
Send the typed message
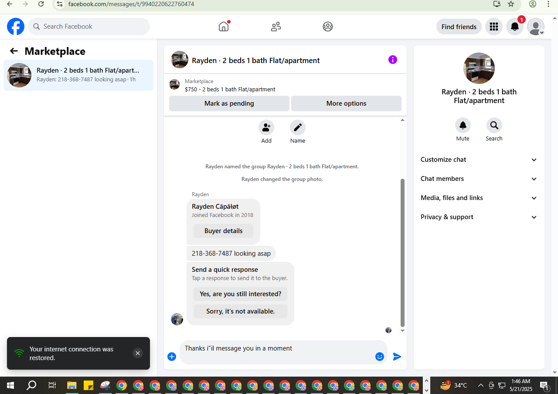click(397, 357)
